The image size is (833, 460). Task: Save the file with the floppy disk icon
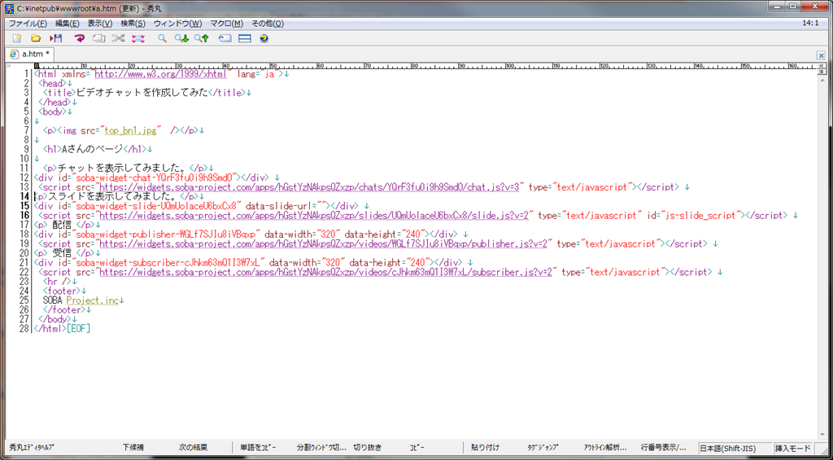tap(56, 38)
